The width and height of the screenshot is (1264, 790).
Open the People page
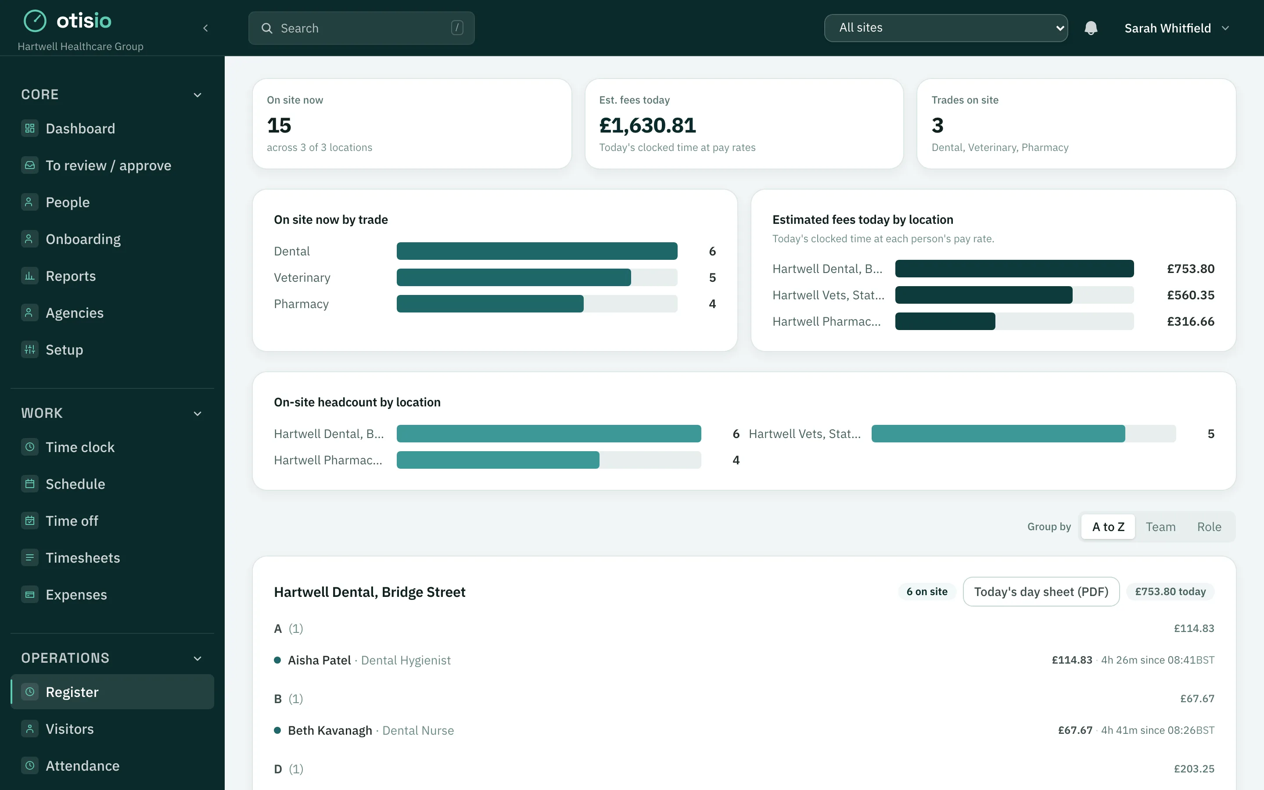tap(112, 202)
